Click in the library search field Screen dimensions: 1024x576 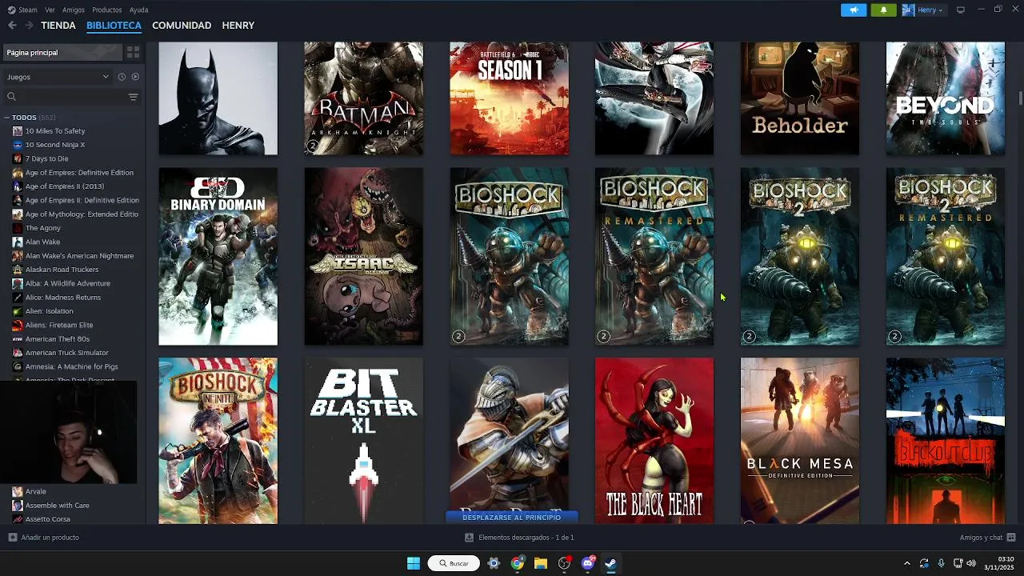(66, 97)
